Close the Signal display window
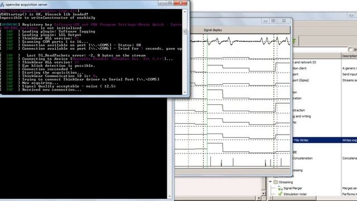Screen dimensions: 357x201 pyautogui.click(x=284, y=21)
